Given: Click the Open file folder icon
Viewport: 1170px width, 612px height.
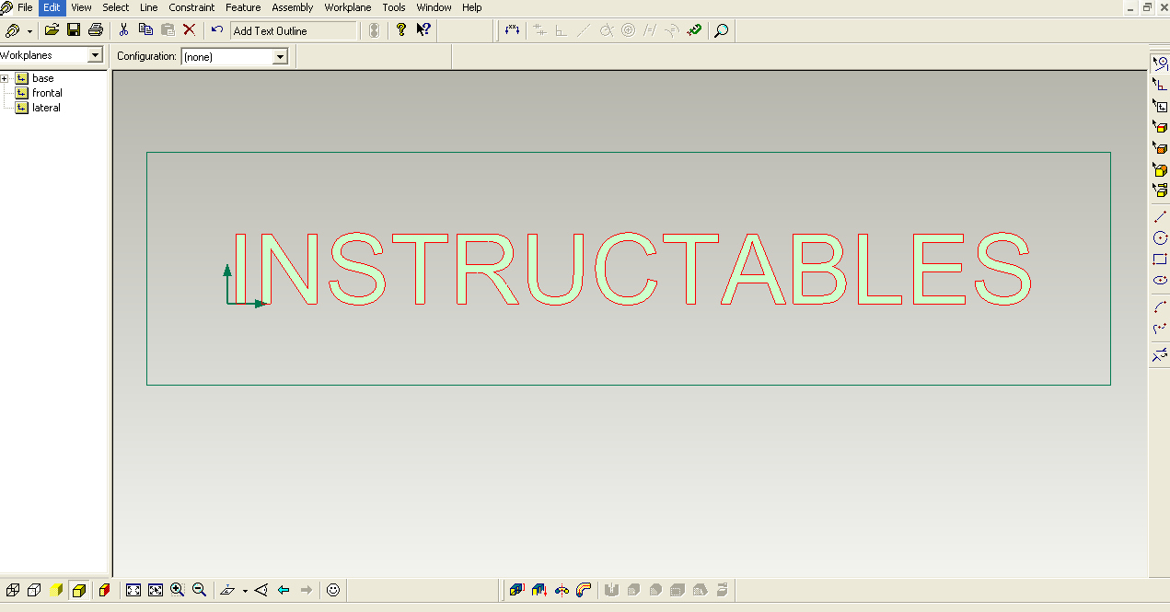Looking at the screenshot, I should coord(52,30).
